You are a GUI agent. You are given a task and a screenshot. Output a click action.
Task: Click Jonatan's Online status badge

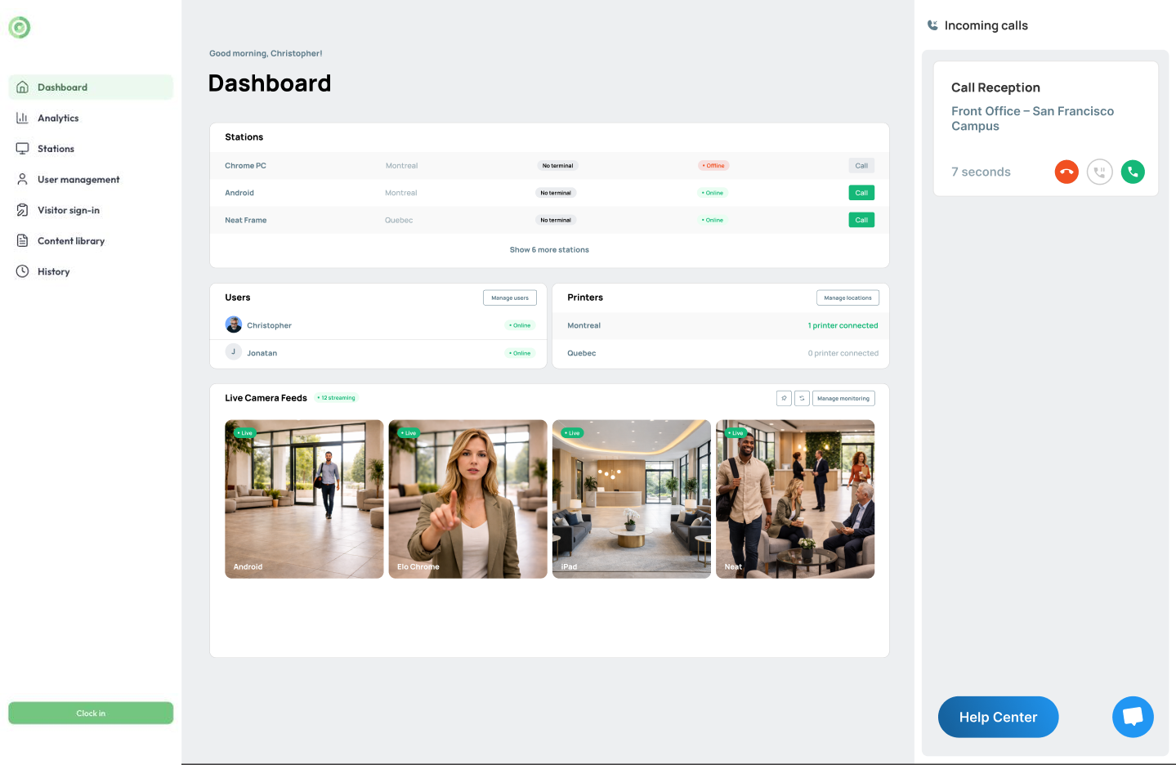click(x=520, y=353)
